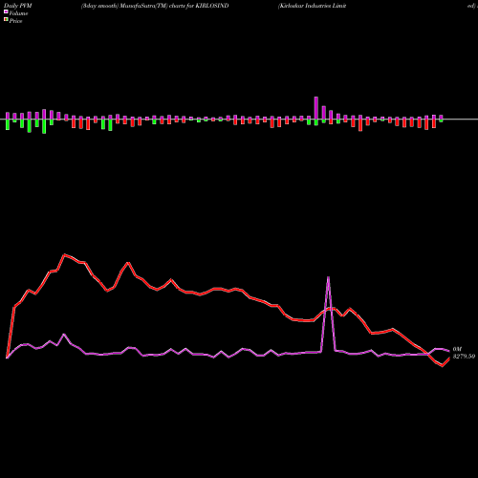Click the KIRLOSIND chart heading text
Image resolution: width=478 pixels, height=478 pixels.
pyautogui.click(x=155, y=6)
